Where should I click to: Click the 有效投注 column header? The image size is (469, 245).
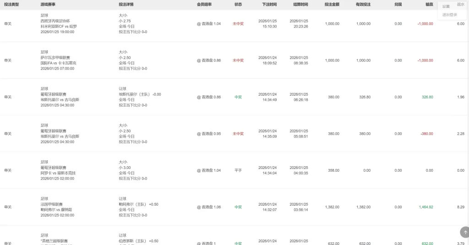click(363, 4)
